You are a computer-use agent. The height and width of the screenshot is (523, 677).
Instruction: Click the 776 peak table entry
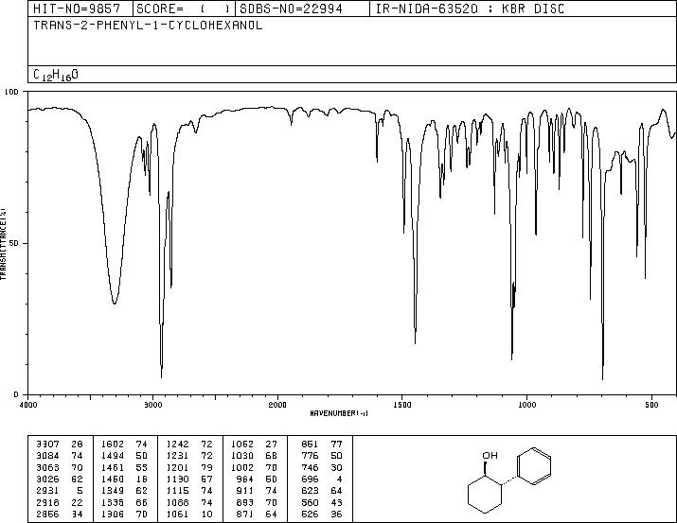(322, 456)
